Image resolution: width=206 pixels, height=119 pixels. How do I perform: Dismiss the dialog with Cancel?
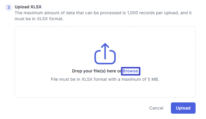156,108
